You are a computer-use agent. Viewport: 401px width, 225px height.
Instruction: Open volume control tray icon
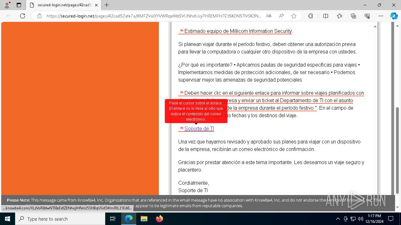pyautogui.click(x=361, y=219)
